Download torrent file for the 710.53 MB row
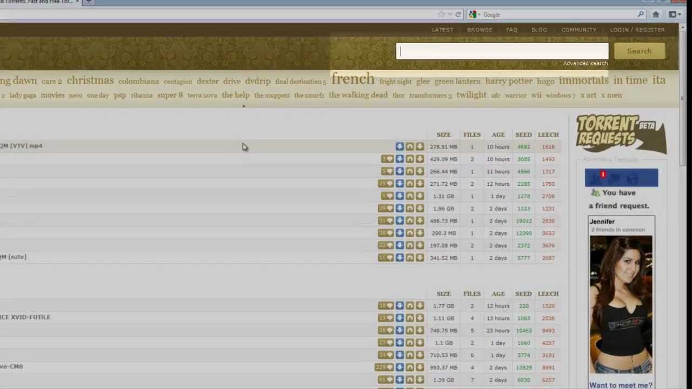The image size is (692, 389). [420, 355]
